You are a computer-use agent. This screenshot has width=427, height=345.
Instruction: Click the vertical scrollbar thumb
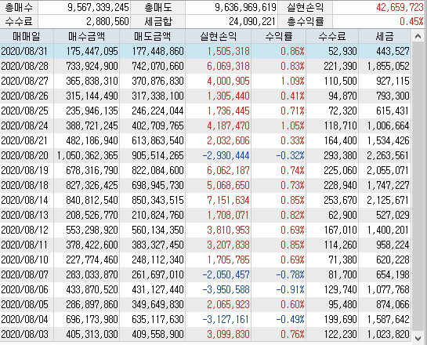pos(418,187)
